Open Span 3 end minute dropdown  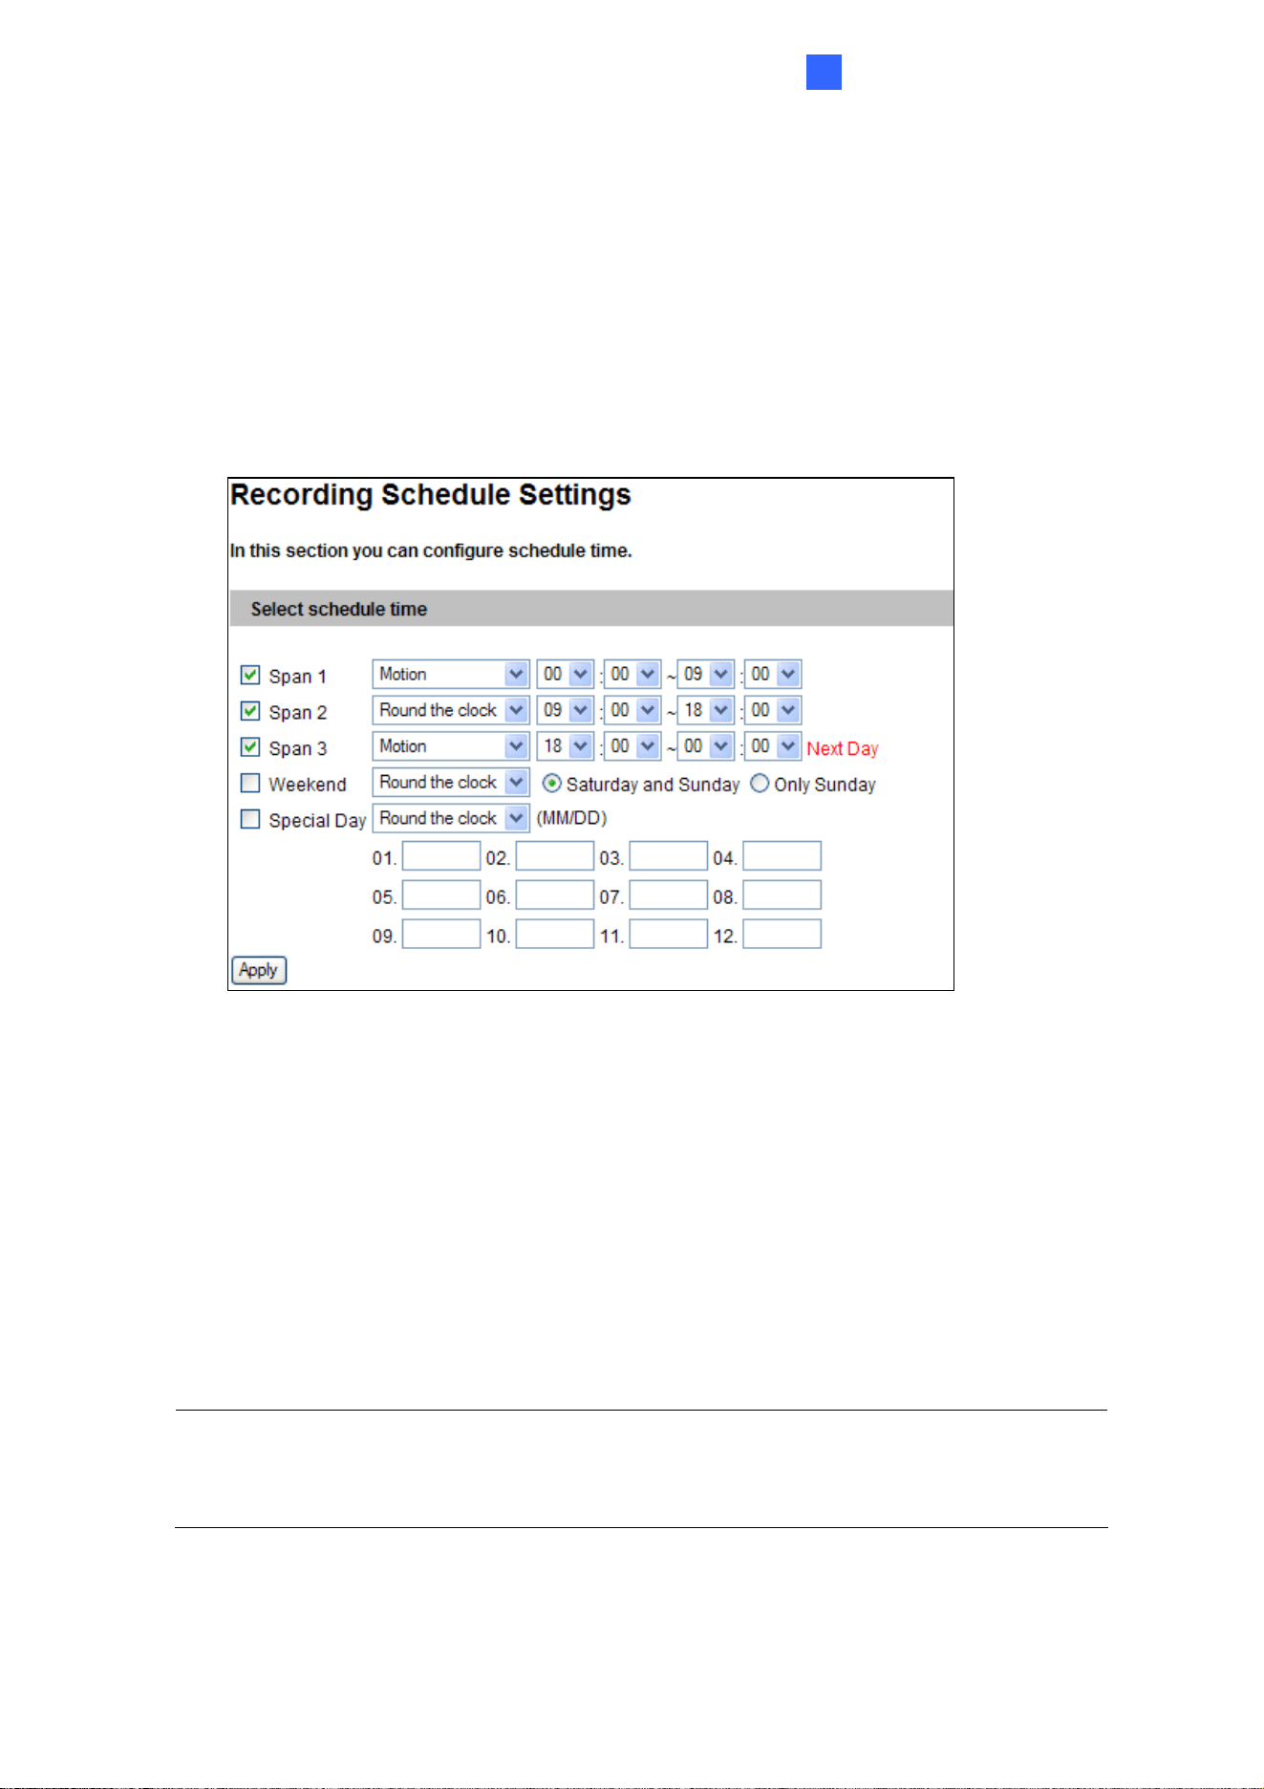pos(773,746)
